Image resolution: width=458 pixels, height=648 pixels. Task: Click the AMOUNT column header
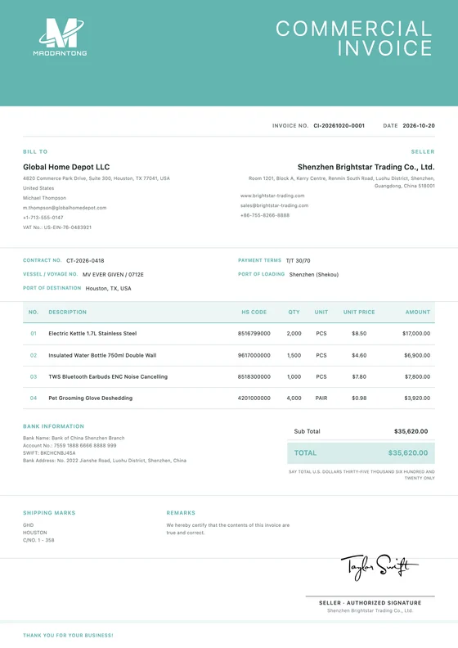418,312
